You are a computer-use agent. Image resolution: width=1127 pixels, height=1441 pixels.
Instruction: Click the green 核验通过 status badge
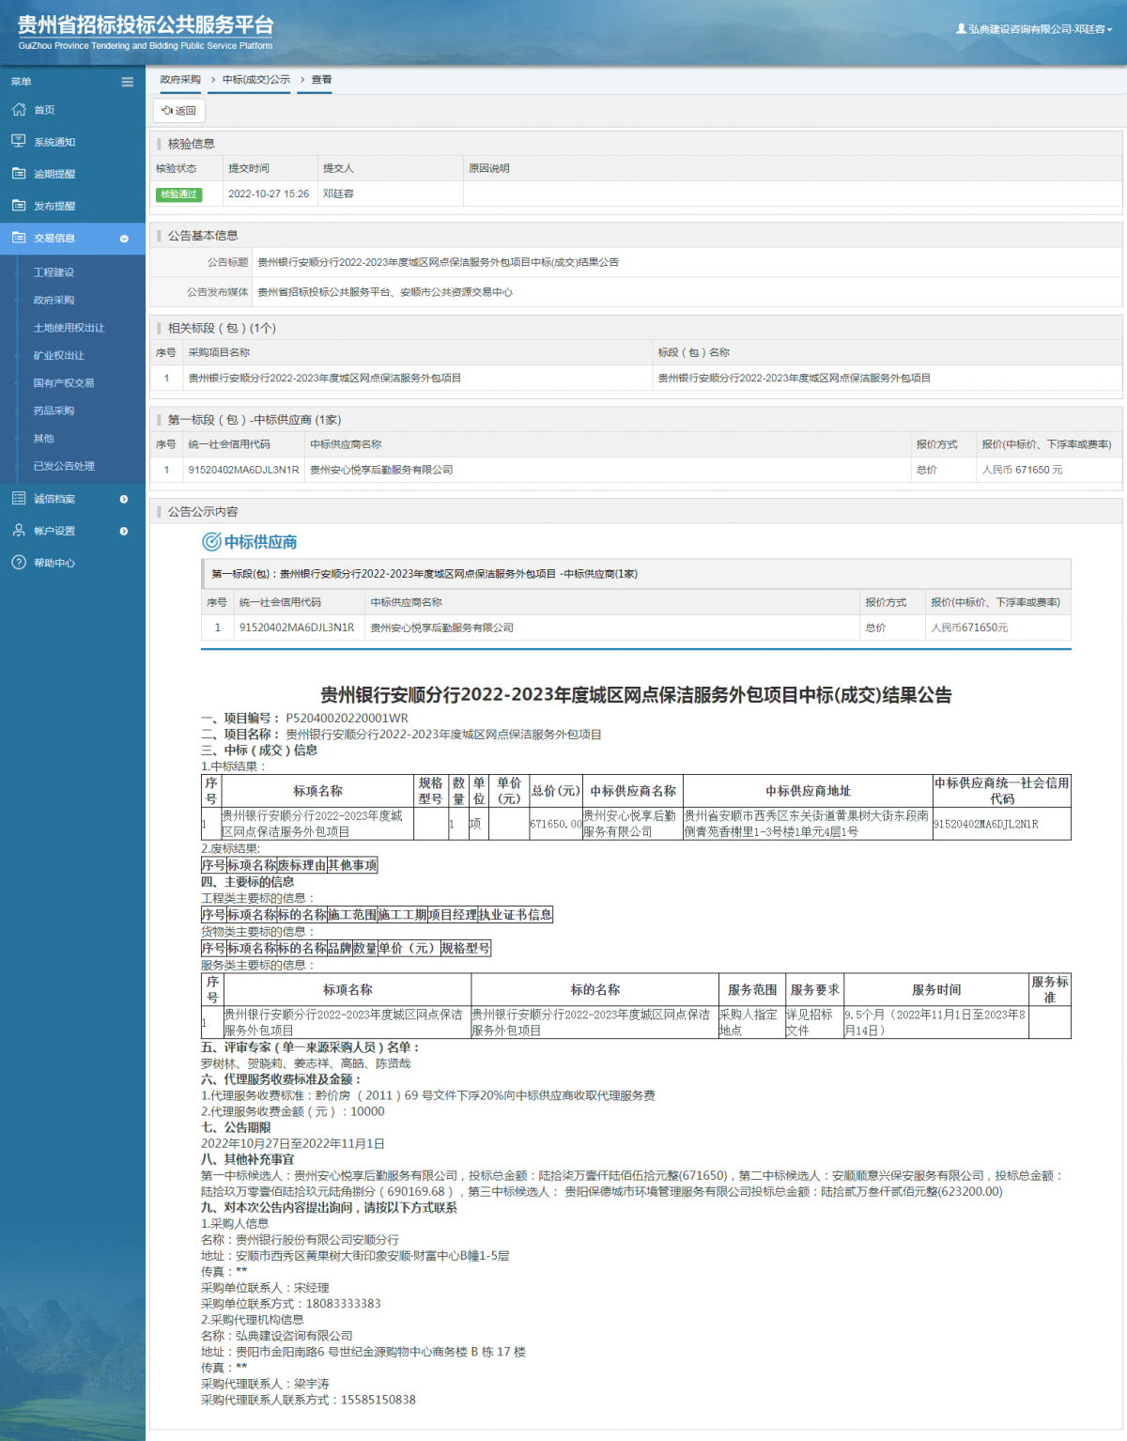click(x=178, y=194)
